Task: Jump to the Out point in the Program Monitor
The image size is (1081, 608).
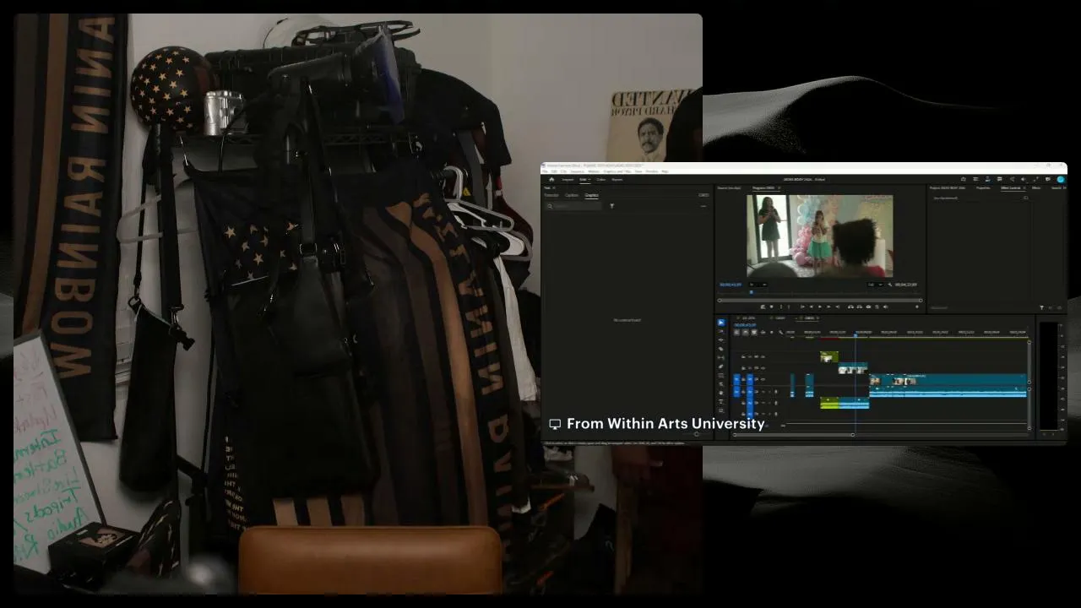Action: (836, 307)
